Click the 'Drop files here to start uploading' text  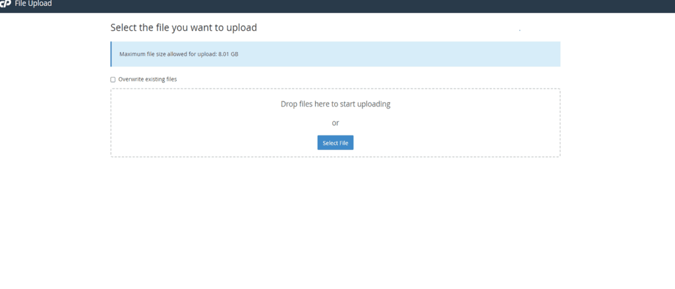tap(336, 104)
